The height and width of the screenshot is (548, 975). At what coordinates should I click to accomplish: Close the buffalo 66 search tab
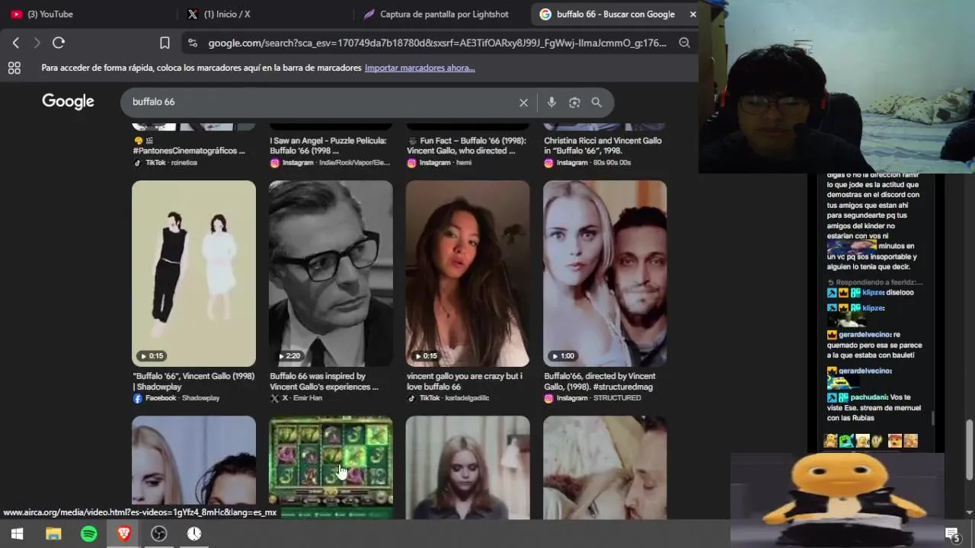pyautogui.click(x=692, y=14)
